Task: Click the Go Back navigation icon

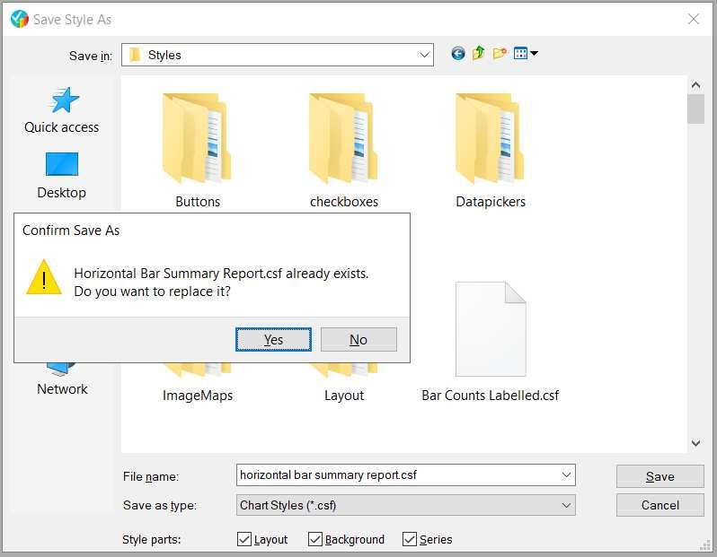Action: [457, 54]
